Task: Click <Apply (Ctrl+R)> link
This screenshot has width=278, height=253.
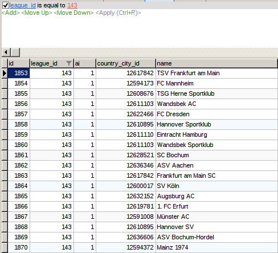Action: coord(118,13)
